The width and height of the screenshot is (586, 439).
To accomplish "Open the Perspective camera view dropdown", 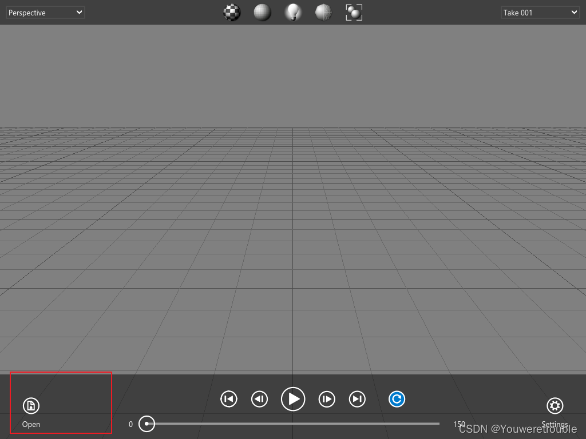I will point(45,13).
